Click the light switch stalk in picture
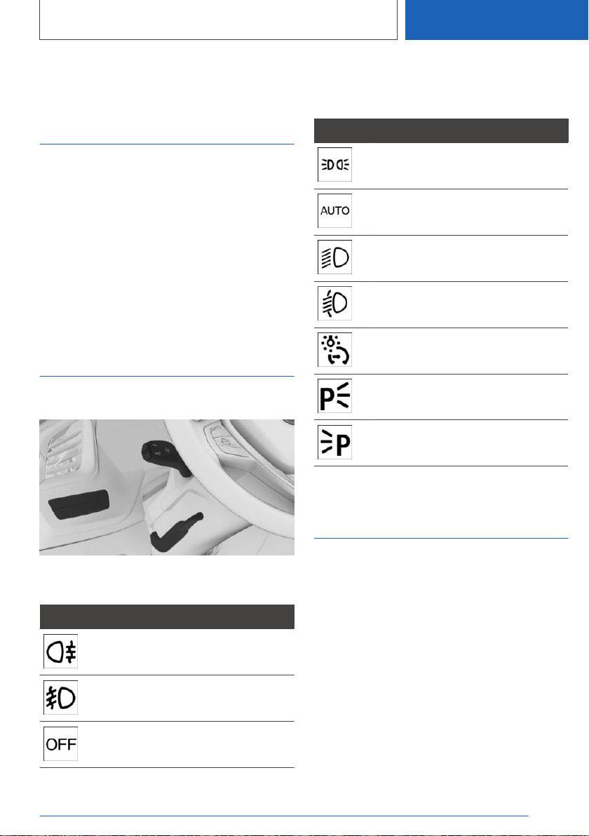 point(165,457)
